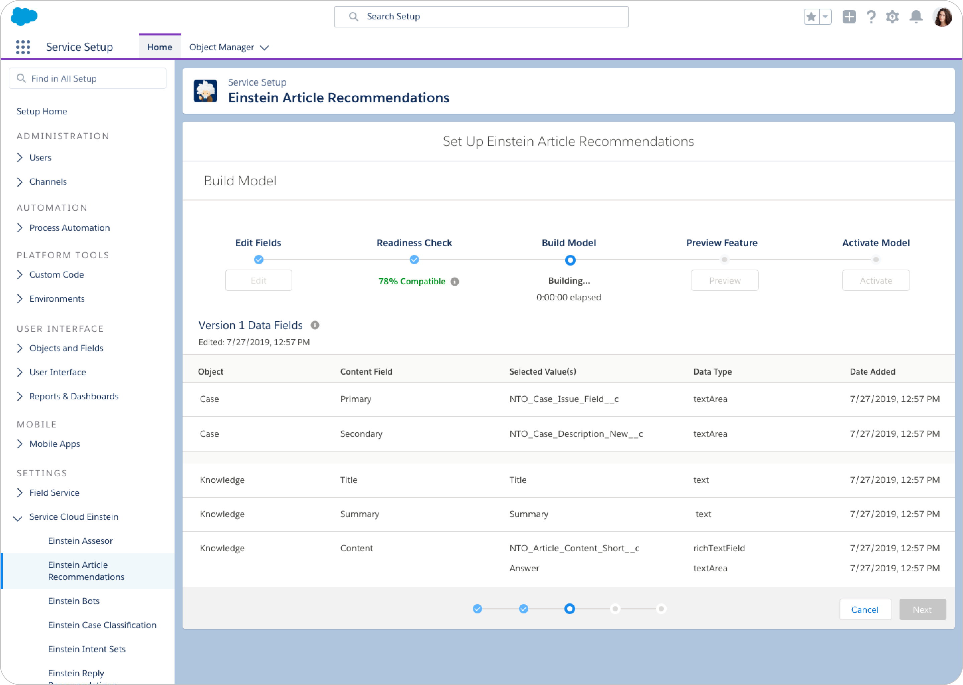This screenshot has width=963, height=685.
Task: Open the Object Manager dropdown chevron
Action: (x=264, y=48)
